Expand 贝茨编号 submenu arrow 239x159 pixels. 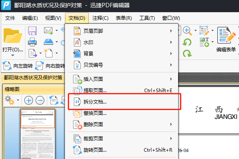171,65
